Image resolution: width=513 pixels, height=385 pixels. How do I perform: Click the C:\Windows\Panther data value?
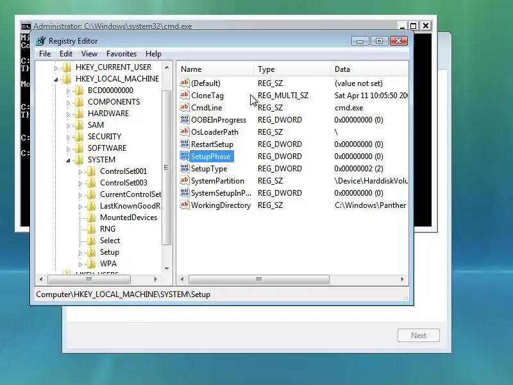click(371, 205)
